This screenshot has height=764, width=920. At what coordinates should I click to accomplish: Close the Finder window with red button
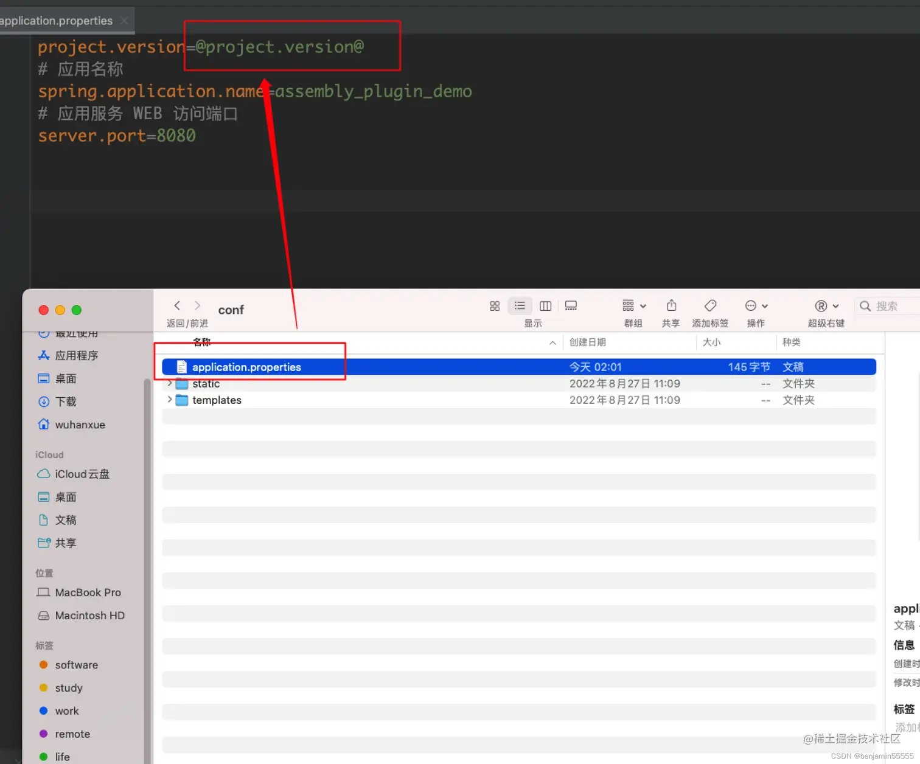[43, 310]
